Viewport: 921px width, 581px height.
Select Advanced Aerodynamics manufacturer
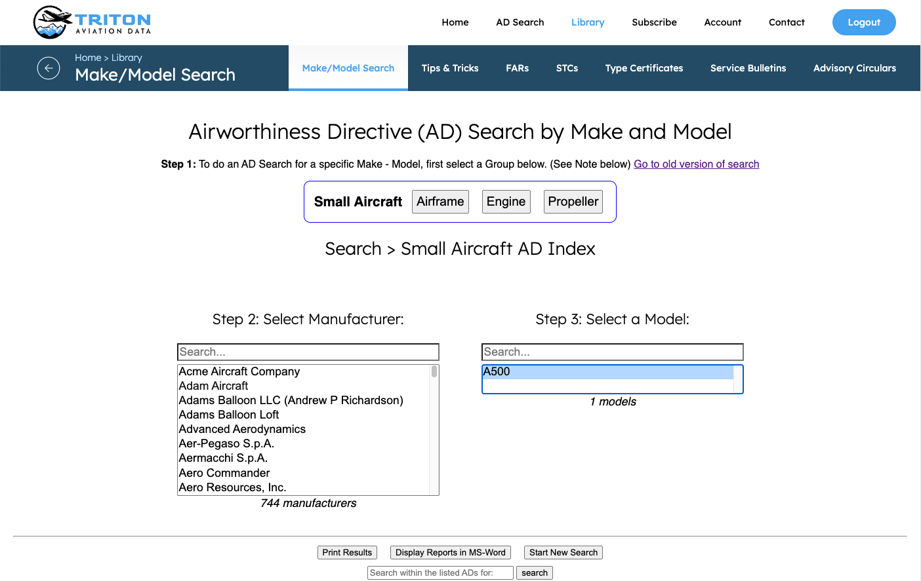[x=304, y=429]
